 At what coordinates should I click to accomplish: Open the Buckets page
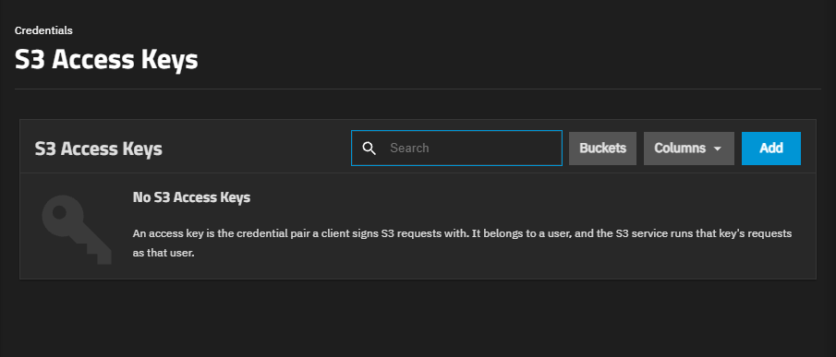[602, 149]
